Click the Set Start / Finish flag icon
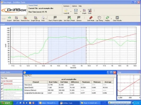The height and width of the screenshot is (105, 141). tap(69, 18)
